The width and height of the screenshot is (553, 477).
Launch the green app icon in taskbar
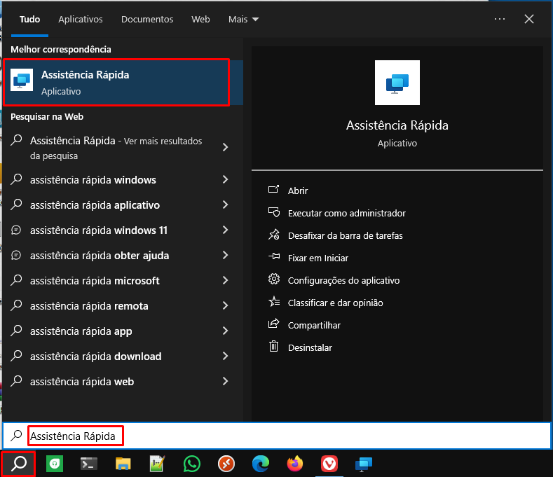coord(55,464)
